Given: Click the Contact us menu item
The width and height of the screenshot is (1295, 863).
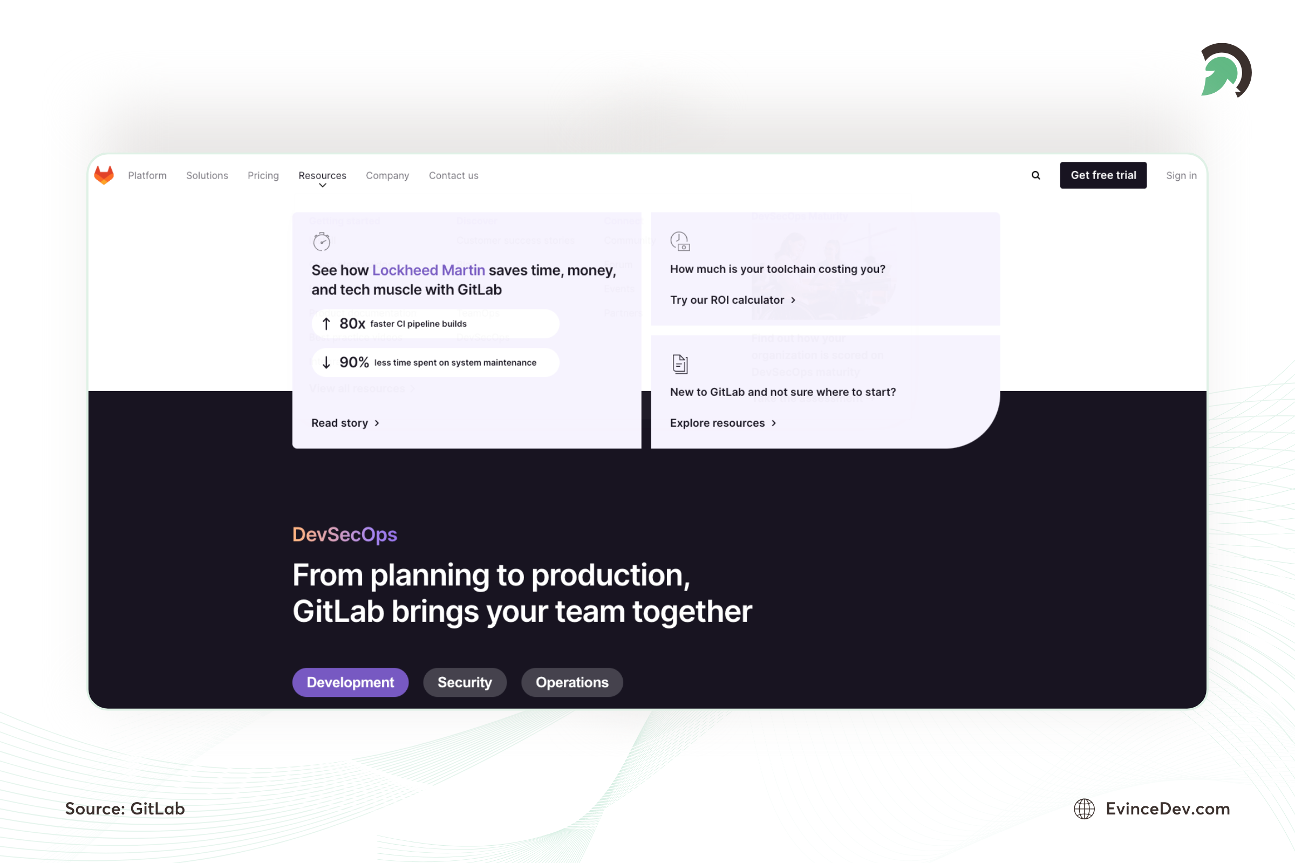Looking at the screenshot, I should (452, 175).
